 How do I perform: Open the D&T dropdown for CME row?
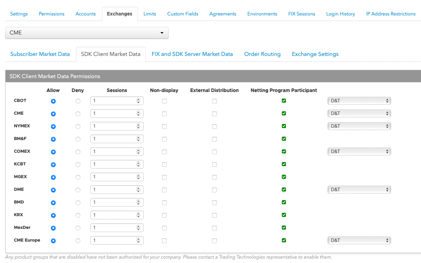coord(359,113)
